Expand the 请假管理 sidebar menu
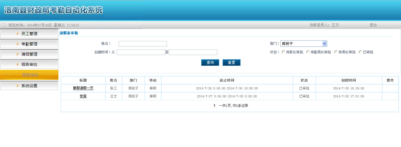Screen dimensions: 401x147 click(29, 54)
